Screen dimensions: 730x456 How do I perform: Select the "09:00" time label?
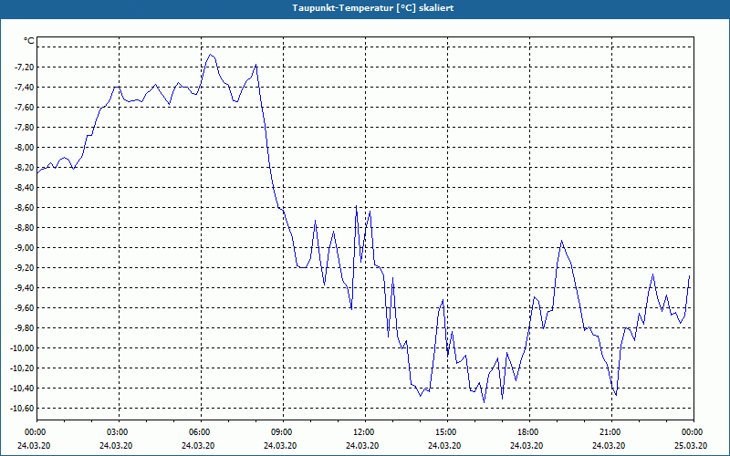(x=282, y=432)
